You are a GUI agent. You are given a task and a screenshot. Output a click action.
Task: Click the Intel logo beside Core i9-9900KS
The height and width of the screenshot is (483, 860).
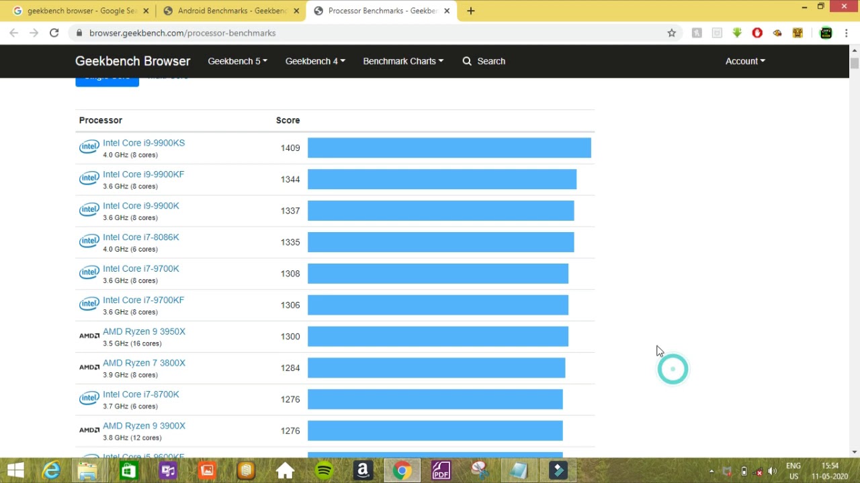point(89,147)
